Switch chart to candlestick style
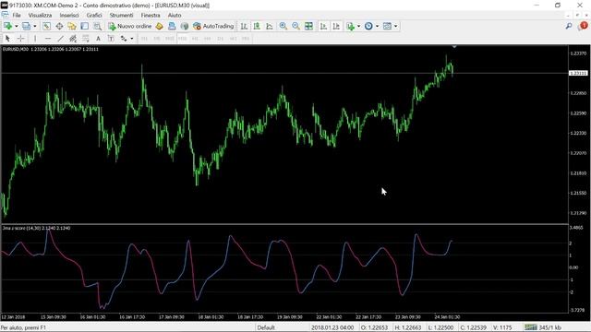 pyautogui.click(x=257, y=26)
